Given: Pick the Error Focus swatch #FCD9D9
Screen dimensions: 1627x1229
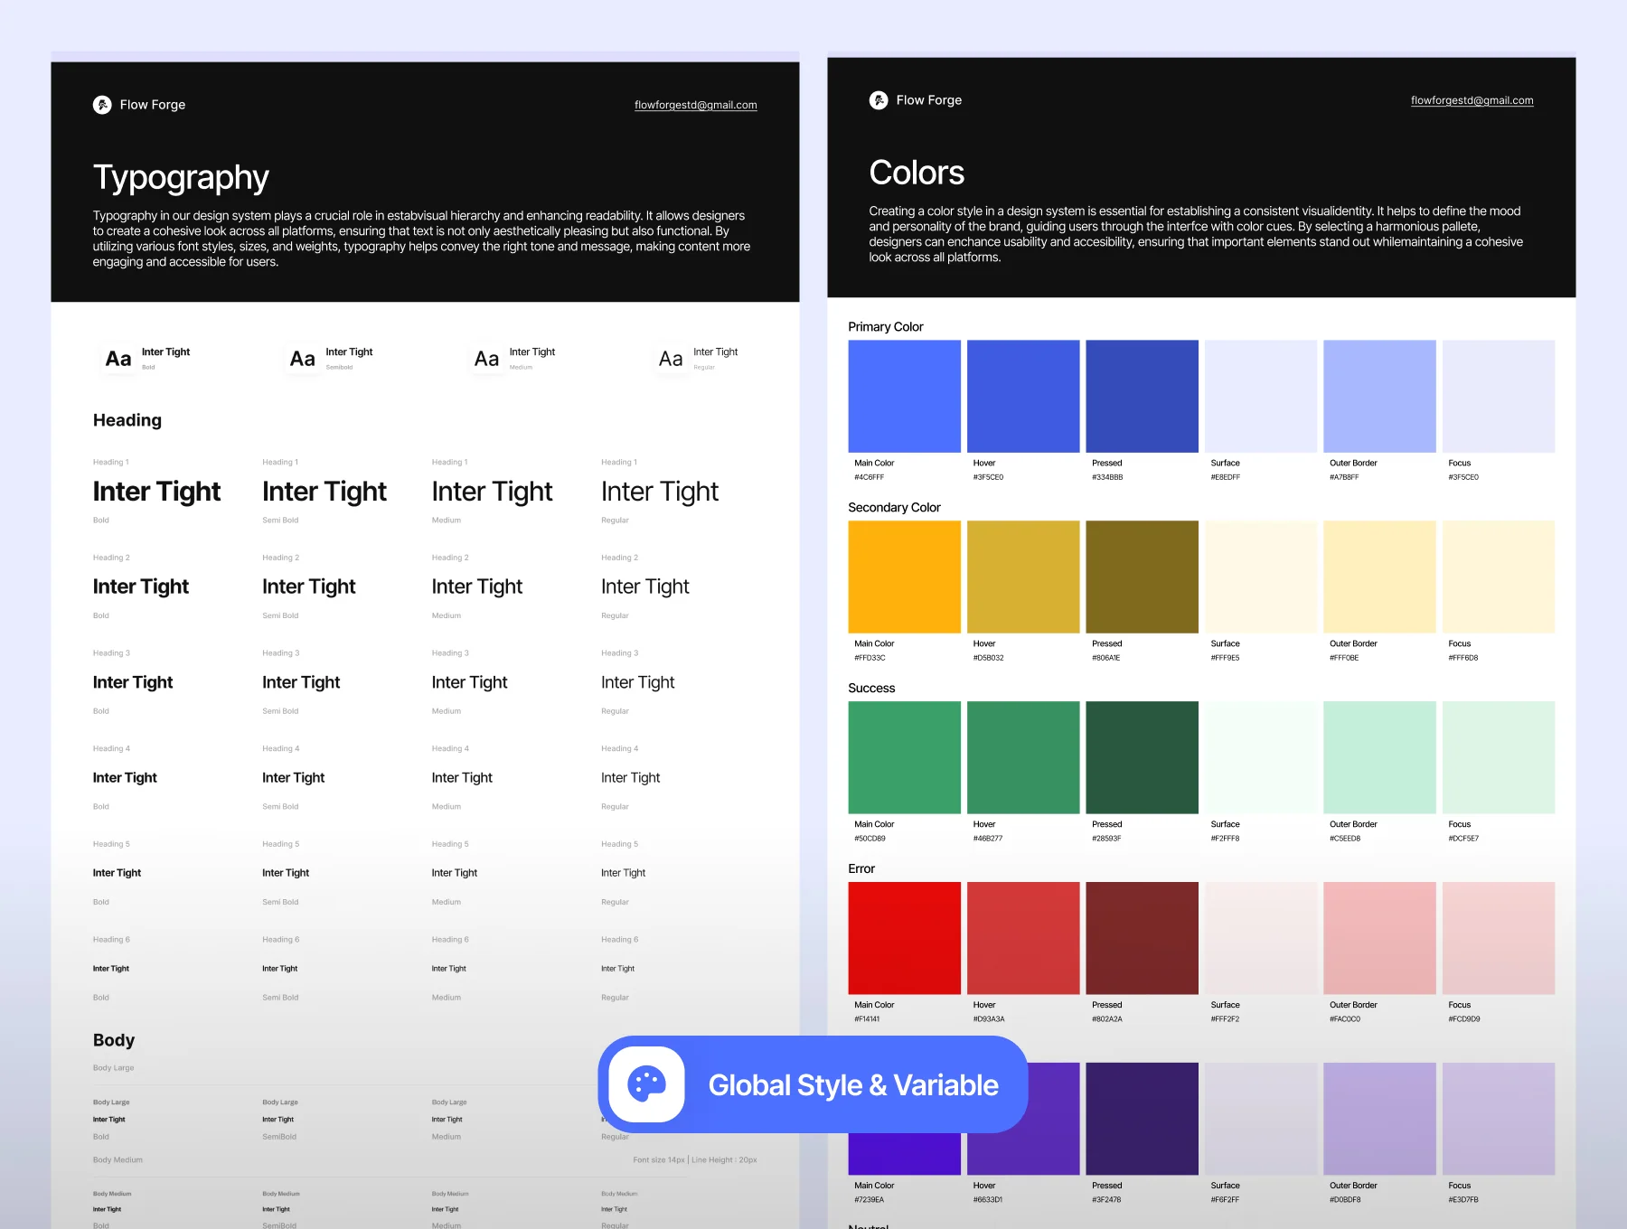Looking at the screenshot, I should tap(1499, 938).
